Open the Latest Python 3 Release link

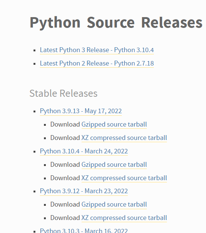97,50
